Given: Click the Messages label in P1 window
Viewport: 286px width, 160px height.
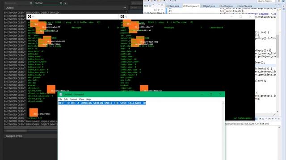Looking at the screenshot, I should click(x=76, y=28).
